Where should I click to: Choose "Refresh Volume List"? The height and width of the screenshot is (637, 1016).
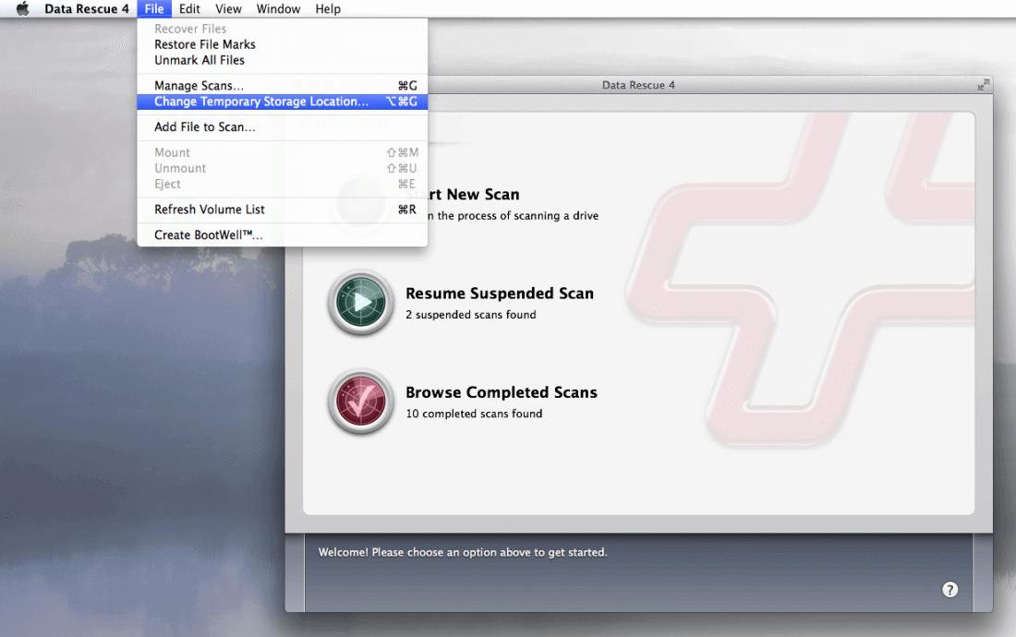pyautogui.click(x=209, y=210)
